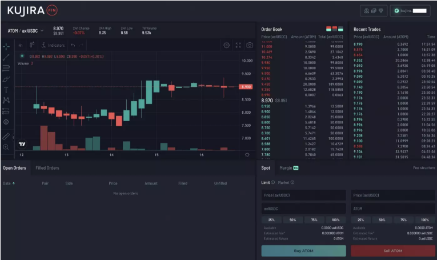Open the chart patterns tool
The height and width of the screenshot is (260, 437).
pos(6,101)
